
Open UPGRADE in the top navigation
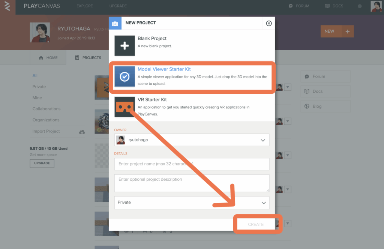pos(118,6)
